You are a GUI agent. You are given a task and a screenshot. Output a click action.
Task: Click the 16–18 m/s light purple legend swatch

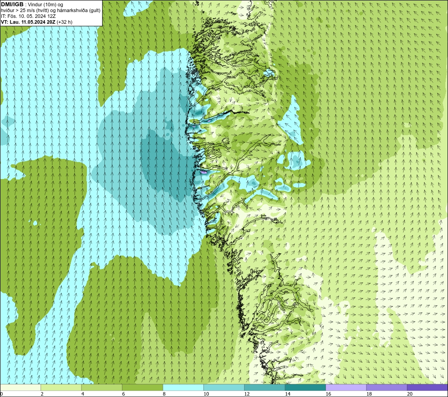coord(346,388)
